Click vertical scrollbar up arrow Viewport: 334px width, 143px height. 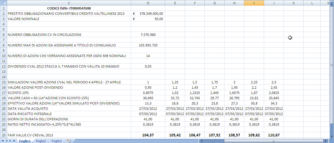coord(332,5)
